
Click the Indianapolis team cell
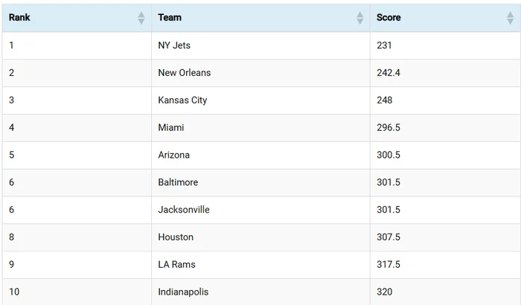[183, 292]
